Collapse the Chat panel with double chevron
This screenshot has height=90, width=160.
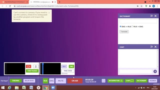click(151, 47)
